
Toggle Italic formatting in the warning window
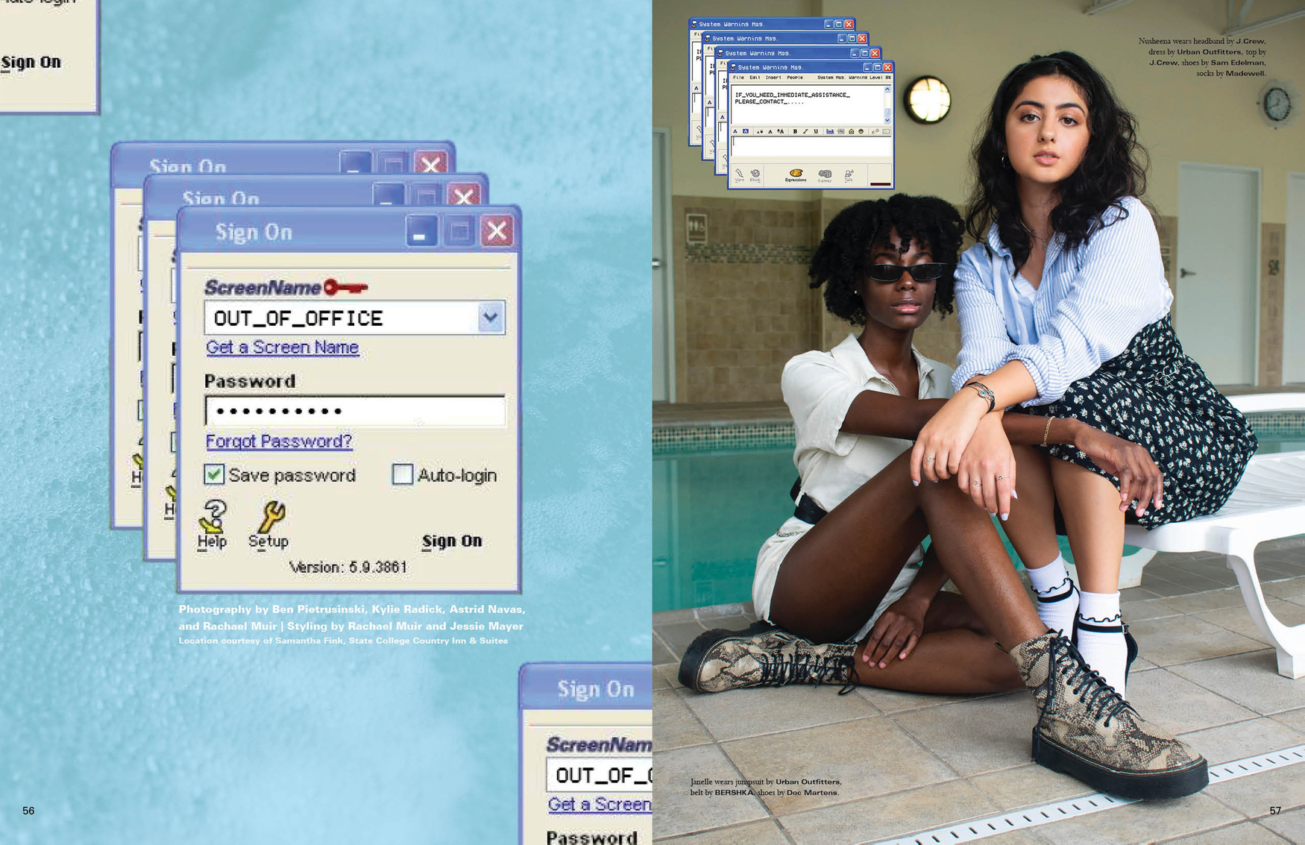pos(805,131)
